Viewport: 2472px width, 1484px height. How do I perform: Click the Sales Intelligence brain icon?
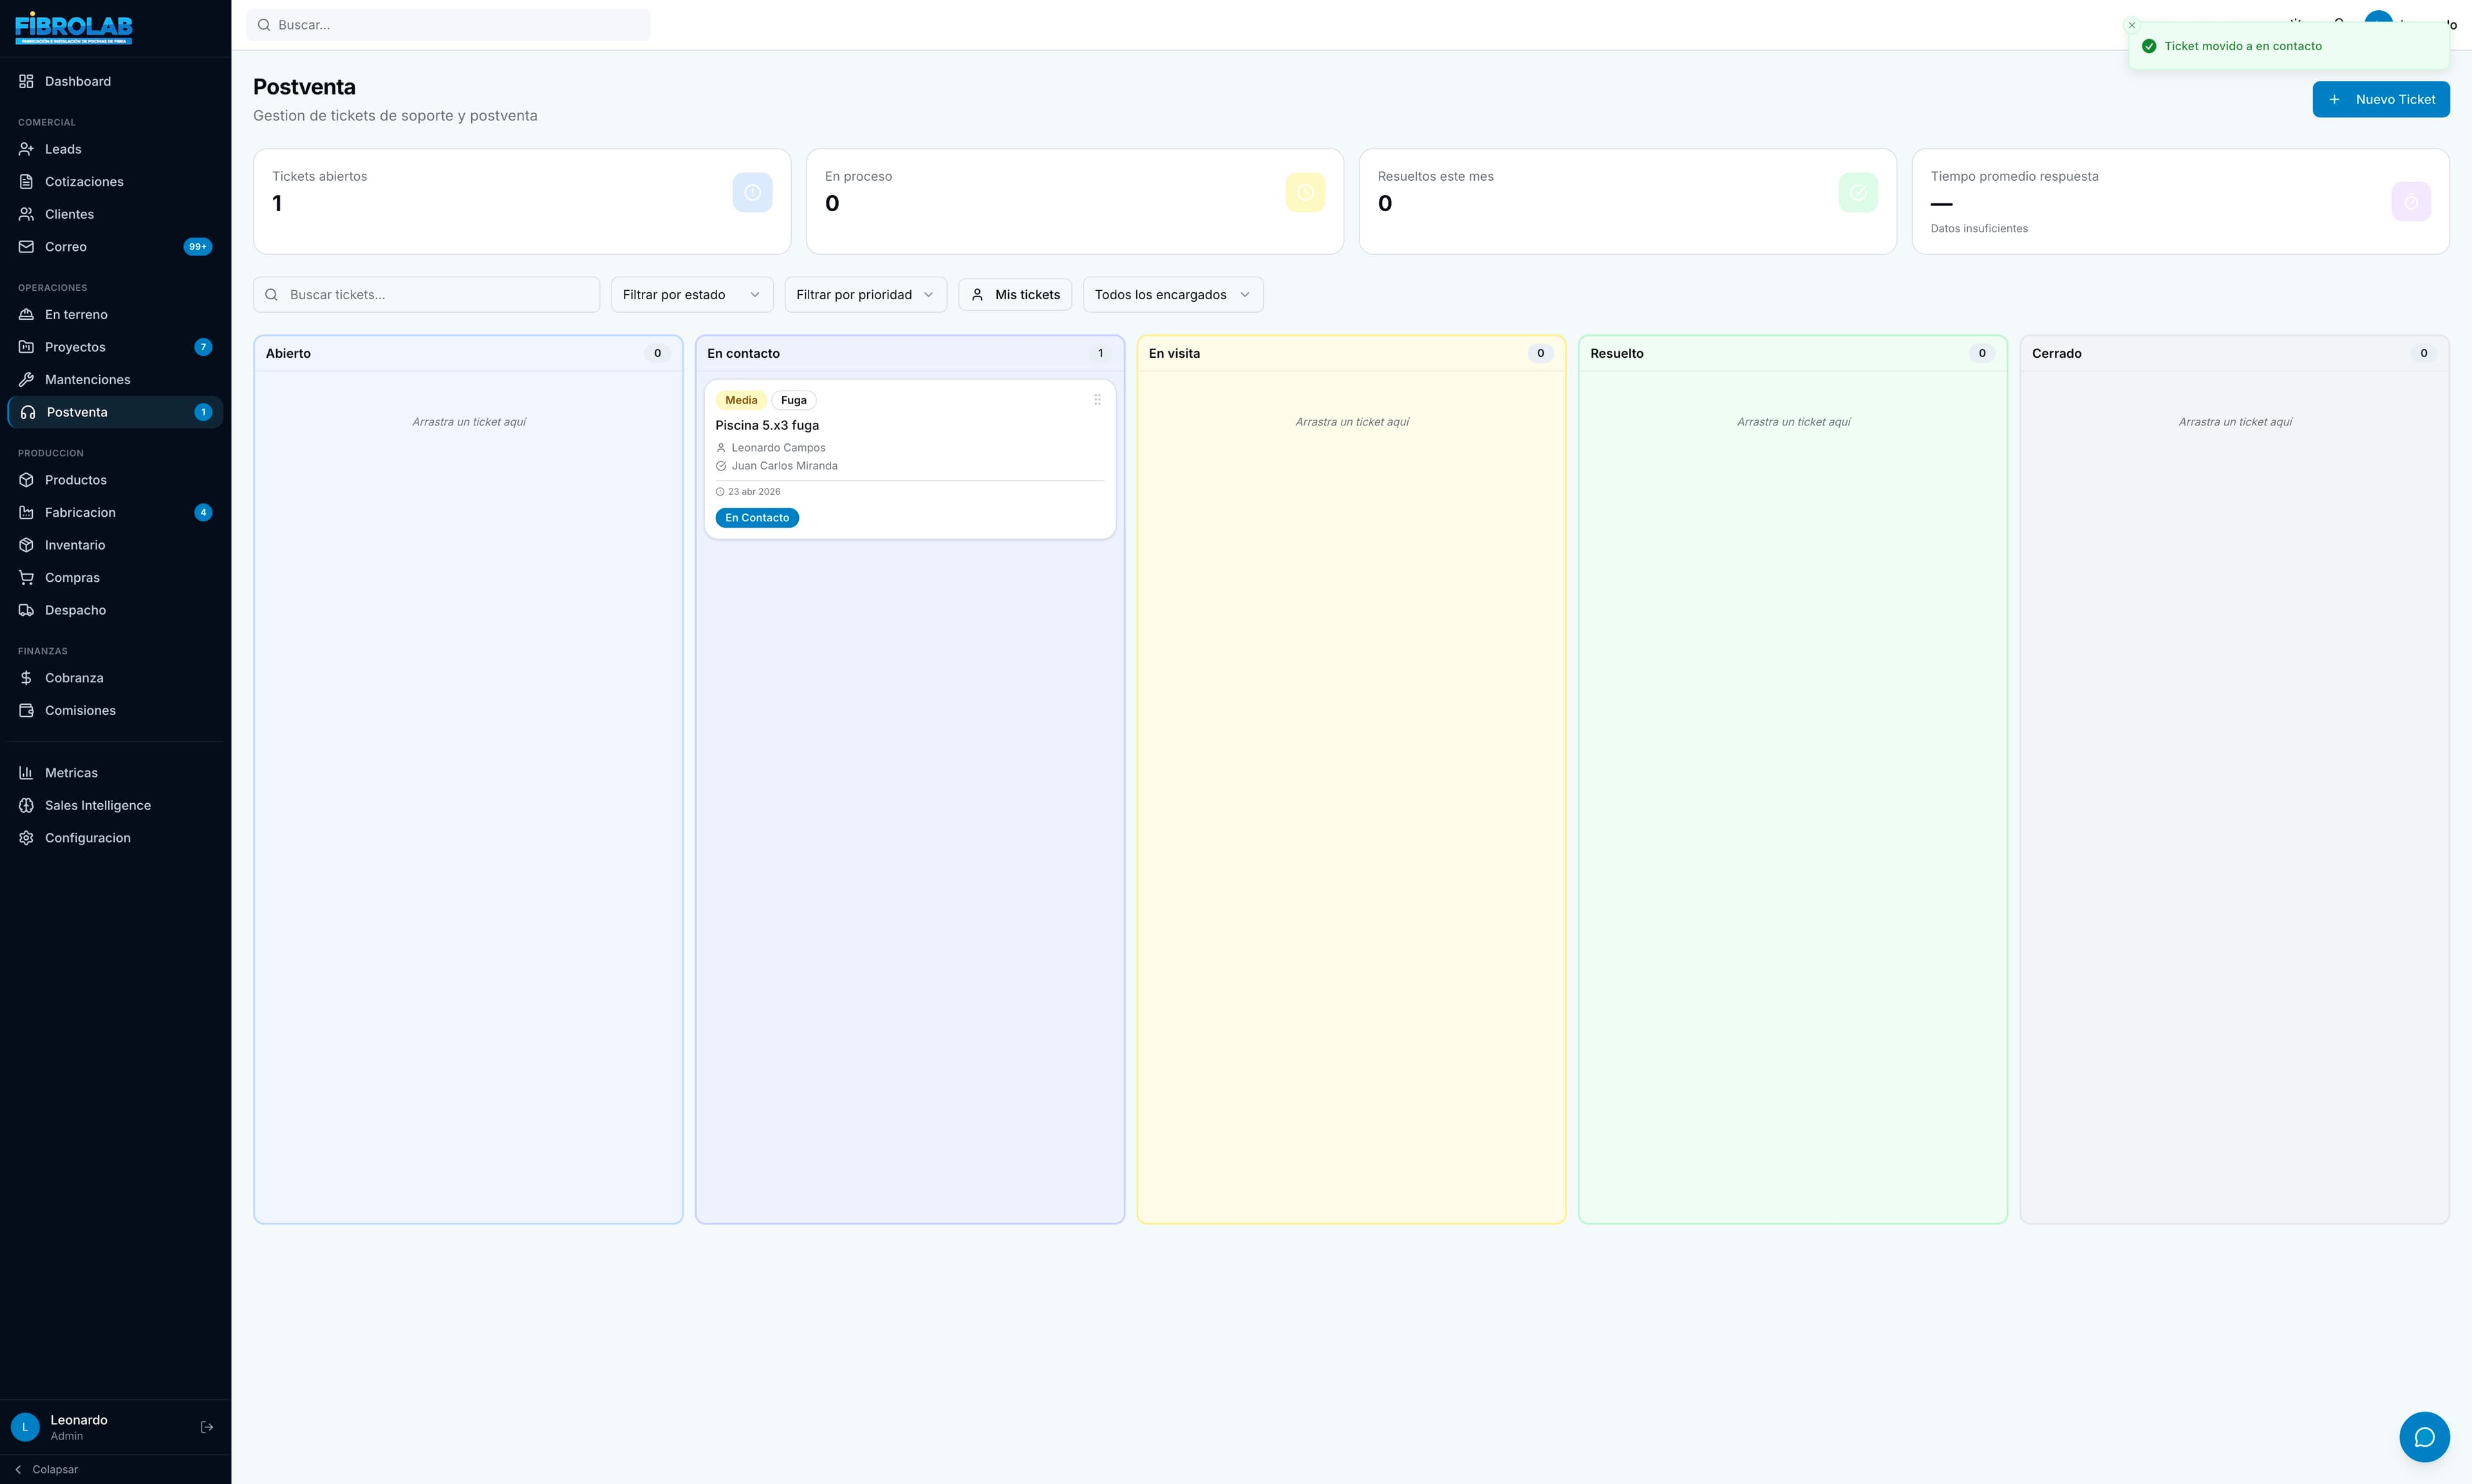[26, 806]
